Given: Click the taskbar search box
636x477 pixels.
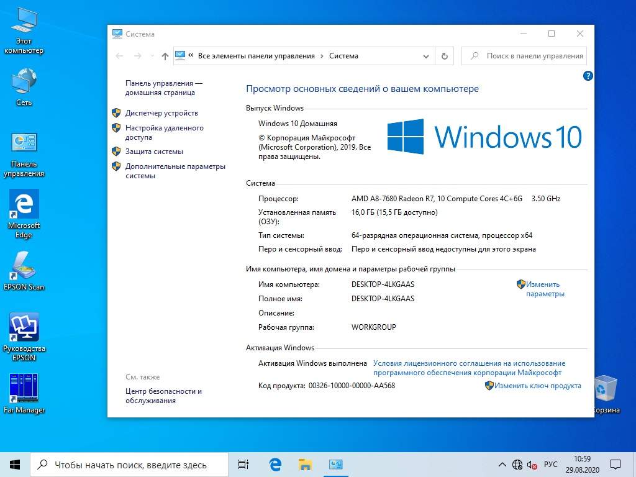Looking at the screenshot, I should (x=129, y=465).
